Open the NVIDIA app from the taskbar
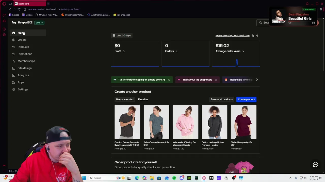 pos(189,178)
